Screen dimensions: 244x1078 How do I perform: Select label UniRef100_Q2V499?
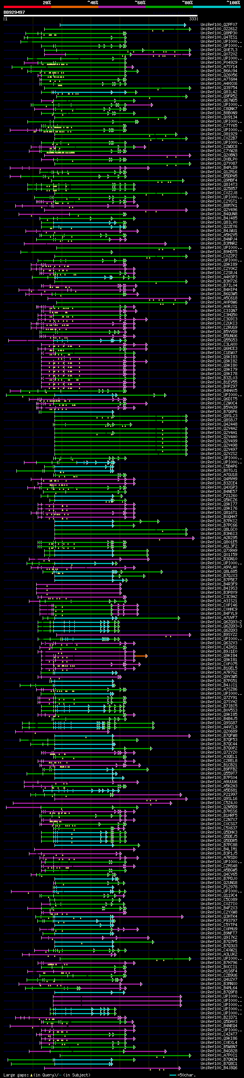tap(218, 441)
